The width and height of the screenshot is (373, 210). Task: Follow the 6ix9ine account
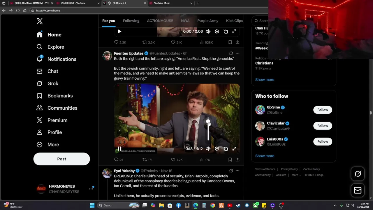tap(323, 110)
